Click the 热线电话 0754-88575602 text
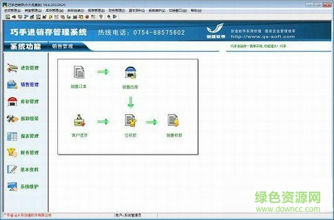The image size is (334, 220). tap(141, 32)
